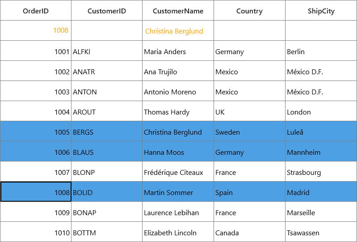Select the orange Christina Berglund cell
The width and height of the screenshot is (357, 242).
coord(178,30)
